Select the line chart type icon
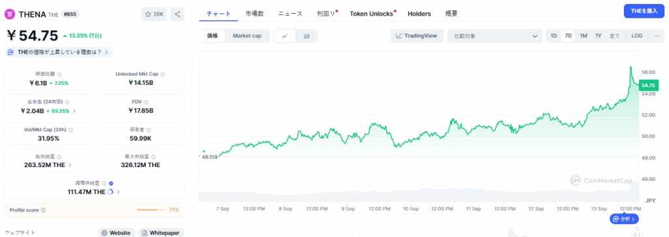The height and width of the screenshot is (237, 669). (x=285, y=36)
